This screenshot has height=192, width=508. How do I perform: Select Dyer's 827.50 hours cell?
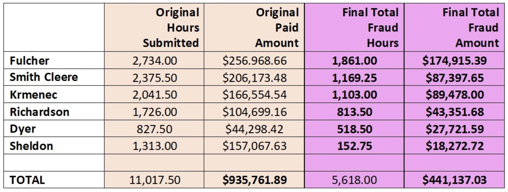click(x=154, y=128)
